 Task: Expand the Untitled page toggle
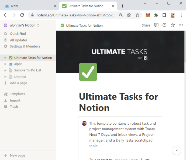coord(5,77)
